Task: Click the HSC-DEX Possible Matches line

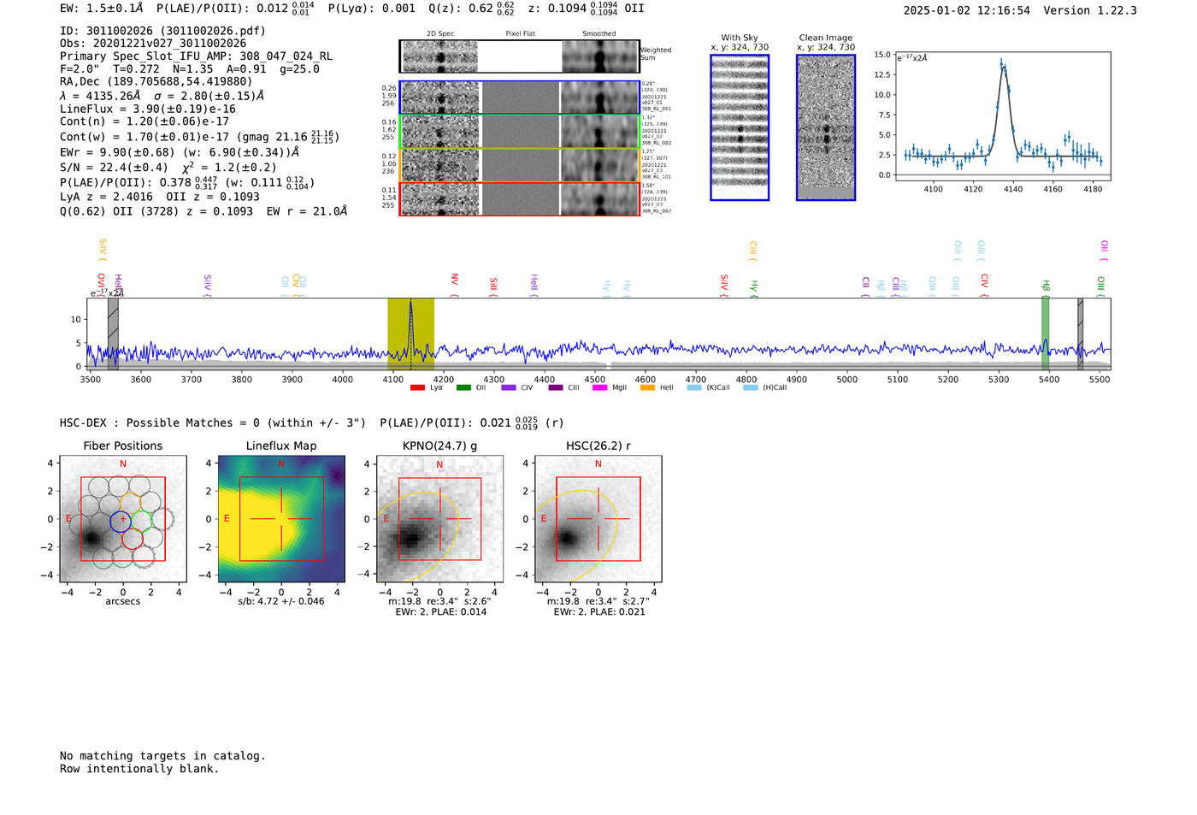Action: (312, 422)
